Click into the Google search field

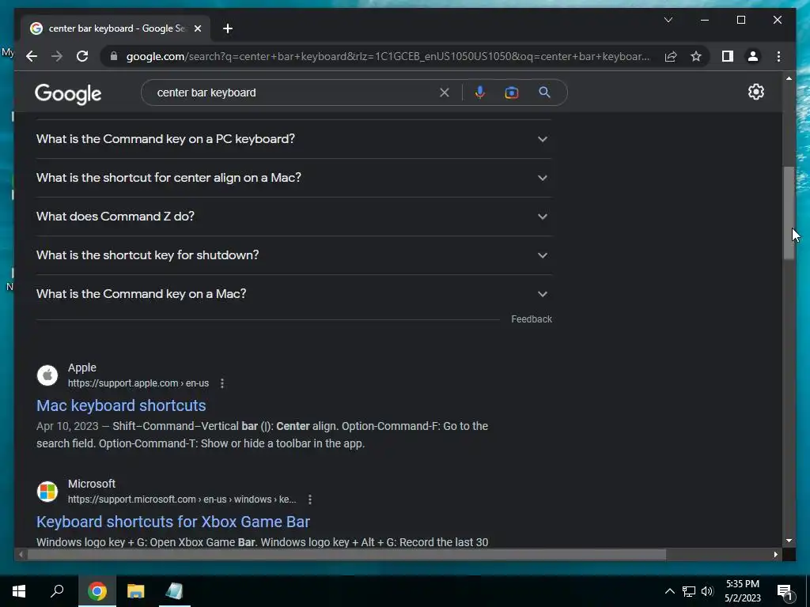294,92
